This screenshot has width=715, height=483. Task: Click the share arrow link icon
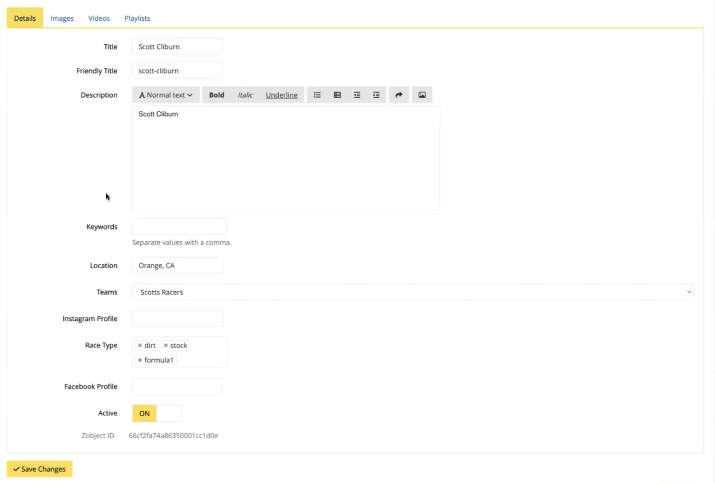click(399, 95)
